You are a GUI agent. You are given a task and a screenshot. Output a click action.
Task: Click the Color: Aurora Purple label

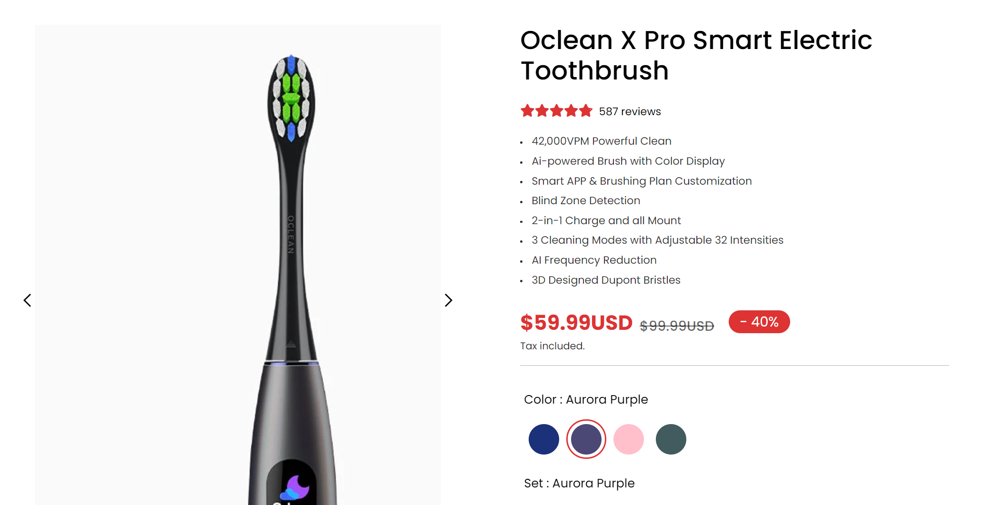(x=586, y=399)
